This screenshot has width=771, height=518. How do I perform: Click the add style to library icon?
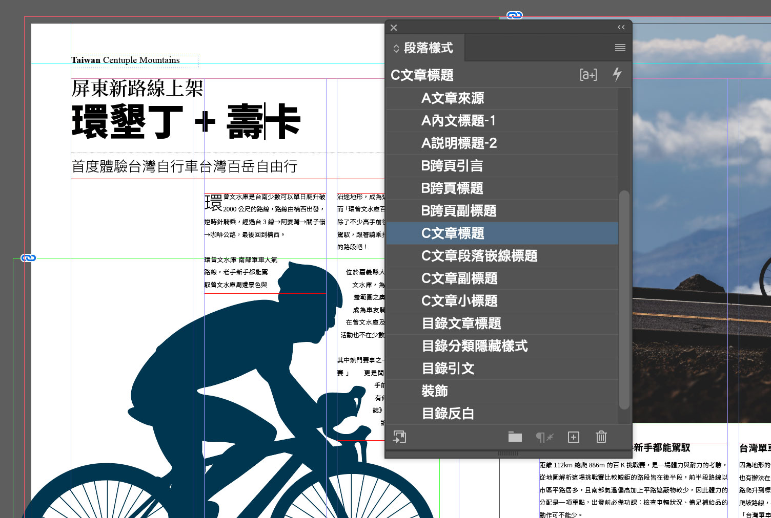coord(399,437)
